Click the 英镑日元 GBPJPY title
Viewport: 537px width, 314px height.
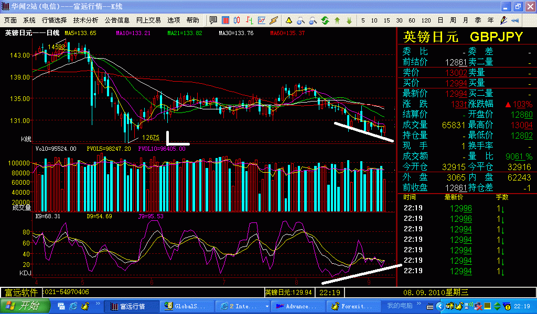point(463,37)
